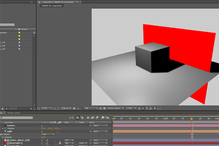Image resolution: width=219 pixels, height=146 pixels.
Task: Open grid and guide options icon
Action: (54, 108)
